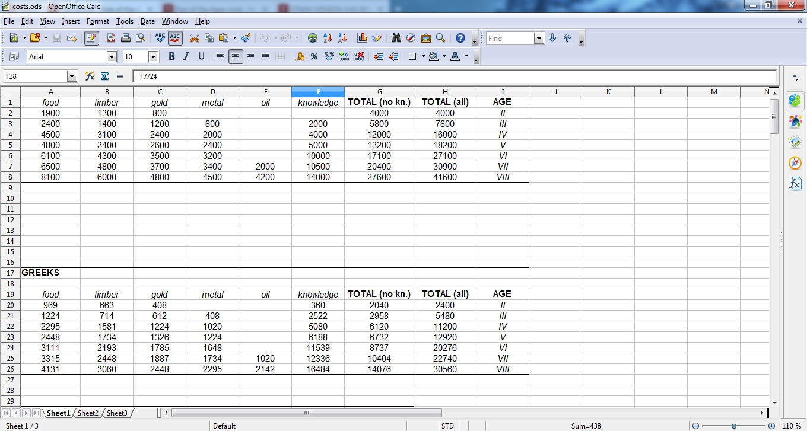The image size is (807, 431).
Task: Click the Copy icon
Action: [209, 38]
